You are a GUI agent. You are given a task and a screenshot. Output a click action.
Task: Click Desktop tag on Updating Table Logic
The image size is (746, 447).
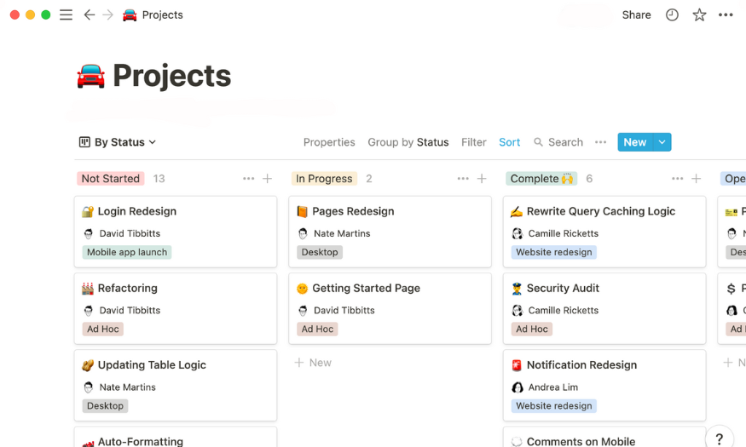pos(105,406)
